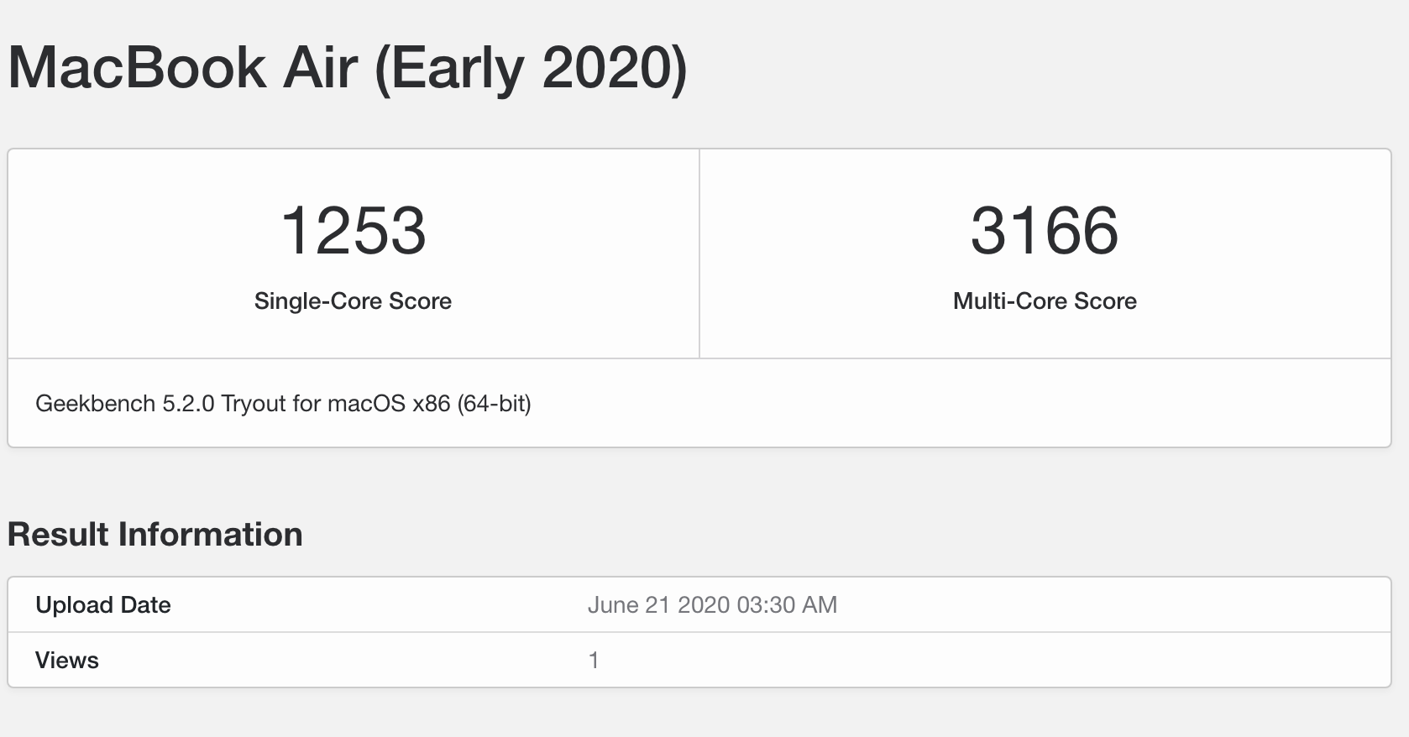Click the views count value 1
This screenshot has height=737, width=1409.
click(594, 661)
